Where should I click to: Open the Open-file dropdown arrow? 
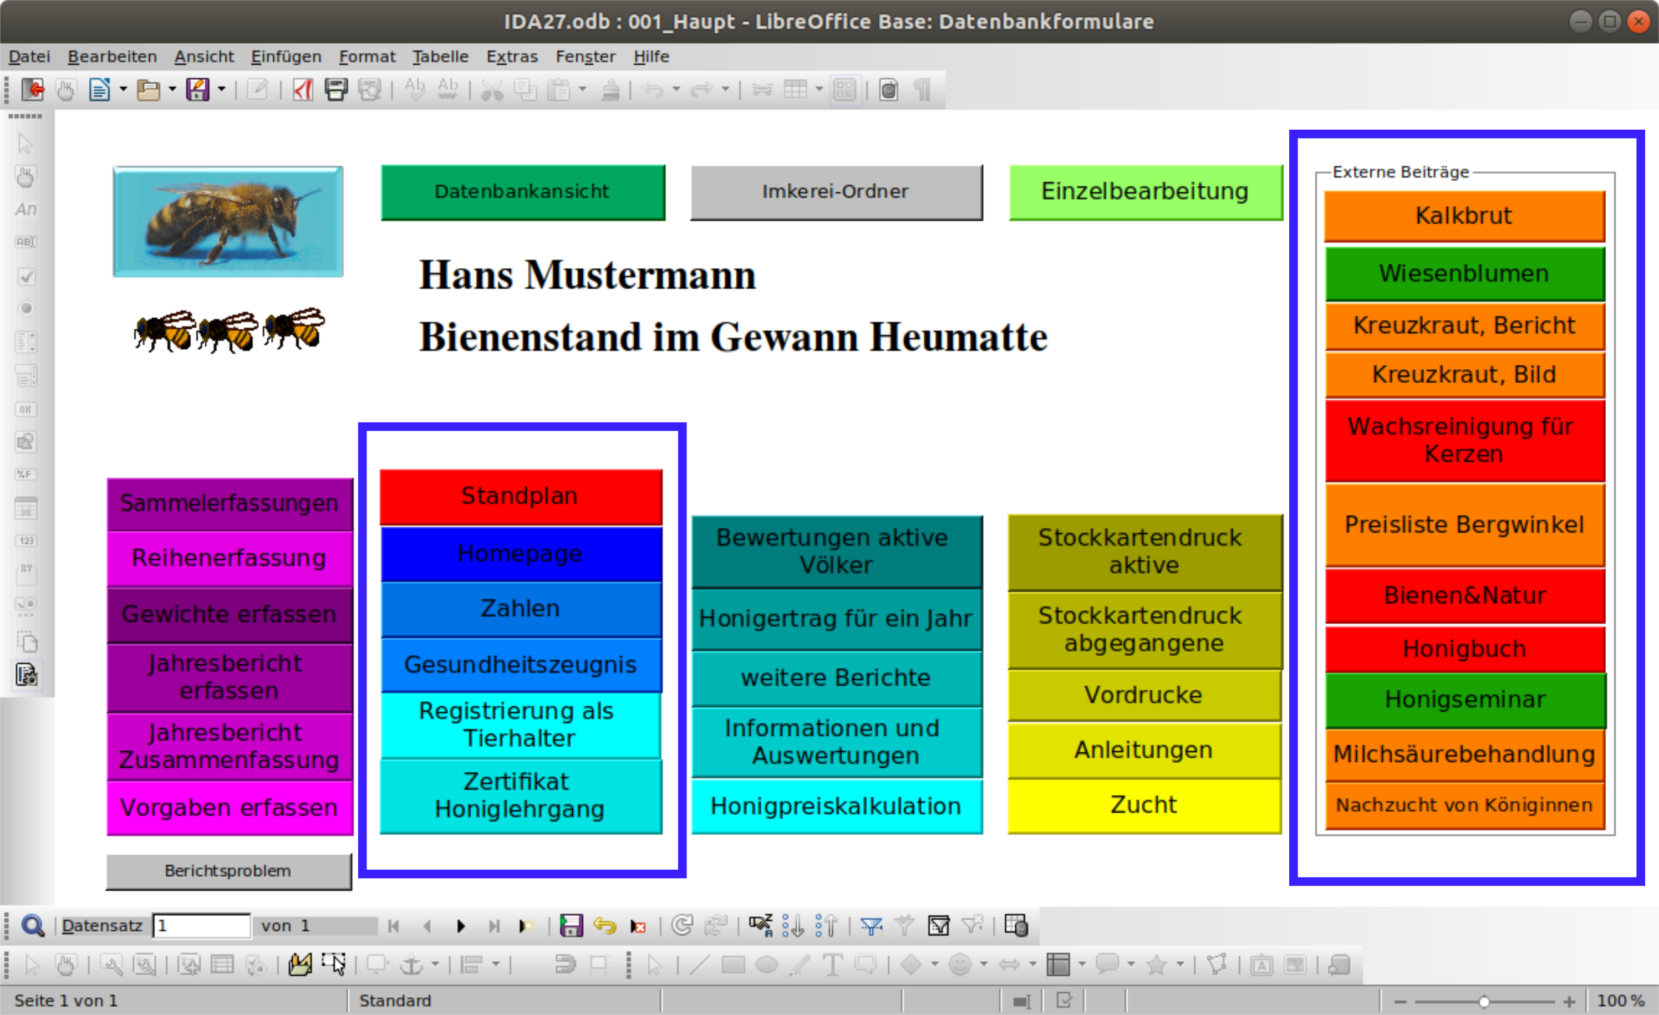coord(172,89)
